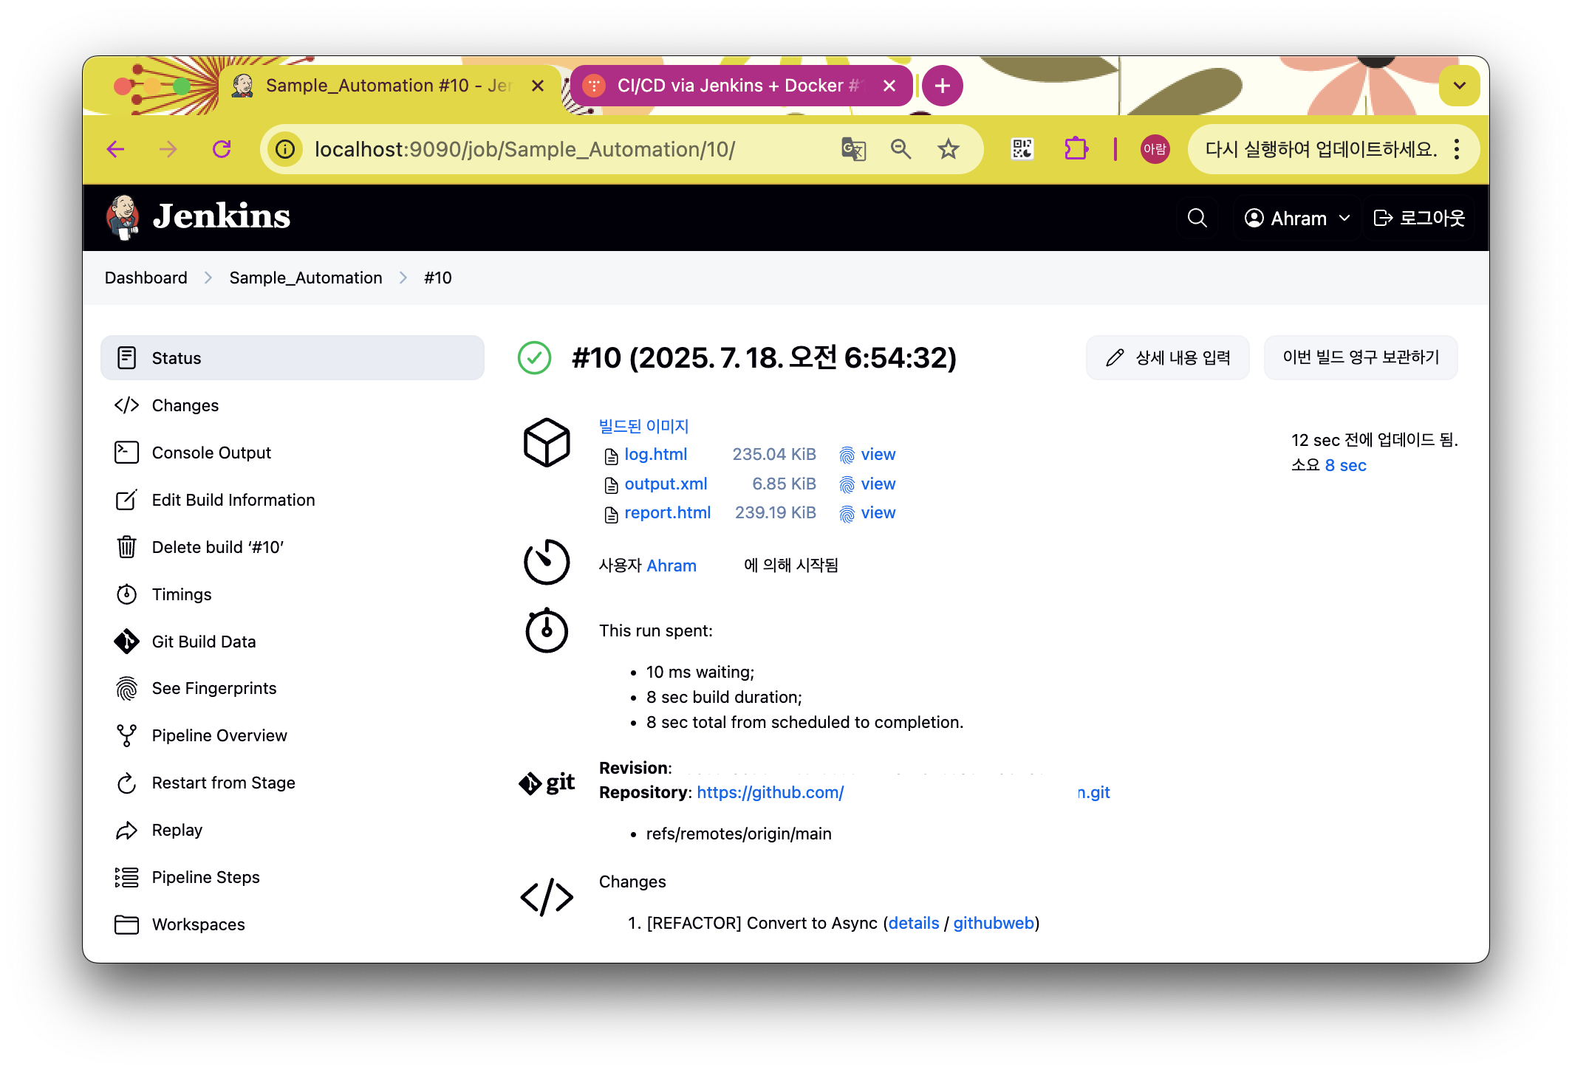
Task: Open the browser extensions puzzle icon
Action: (x=1076, y=149)
